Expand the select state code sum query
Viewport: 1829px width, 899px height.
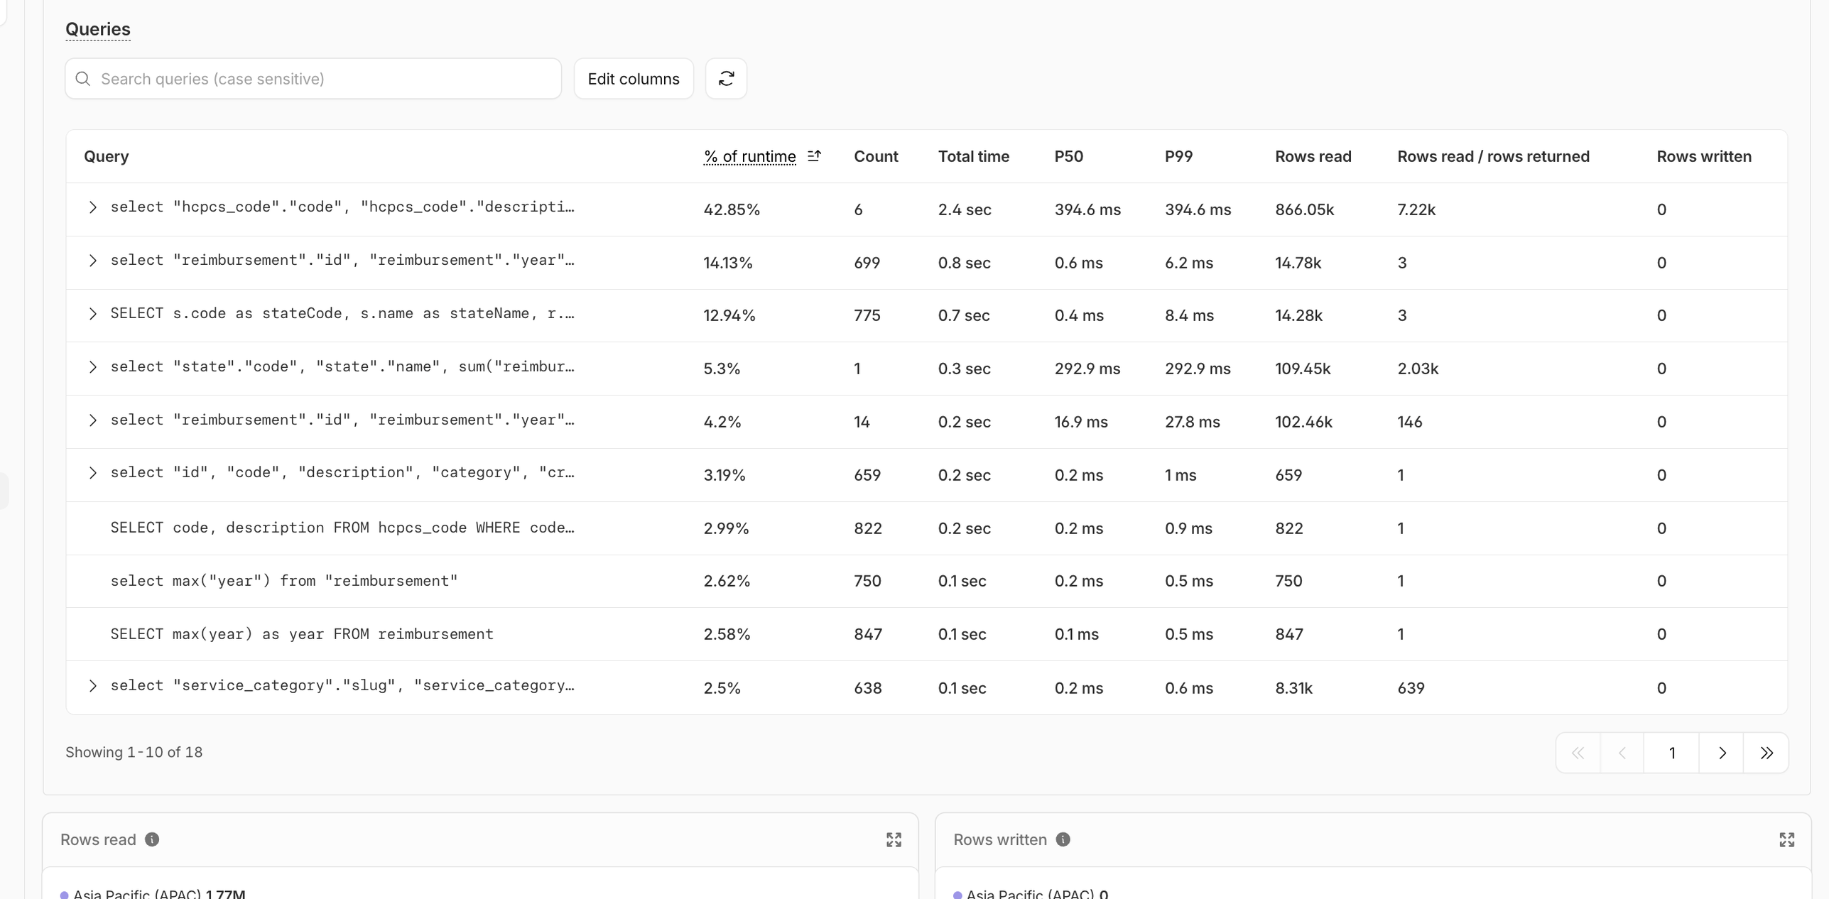click(92, 367)
